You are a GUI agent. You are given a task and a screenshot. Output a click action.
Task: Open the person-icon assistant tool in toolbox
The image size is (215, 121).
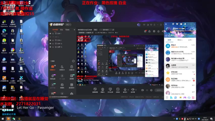pyautogui.click(x=62, y=68)
